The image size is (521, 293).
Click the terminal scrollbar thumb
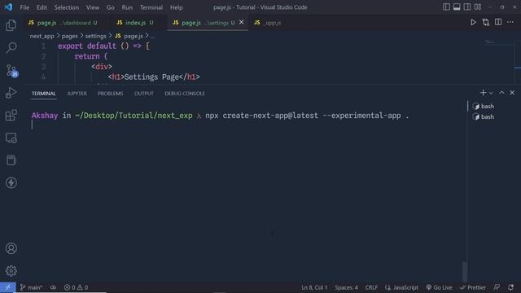[465, 272]
